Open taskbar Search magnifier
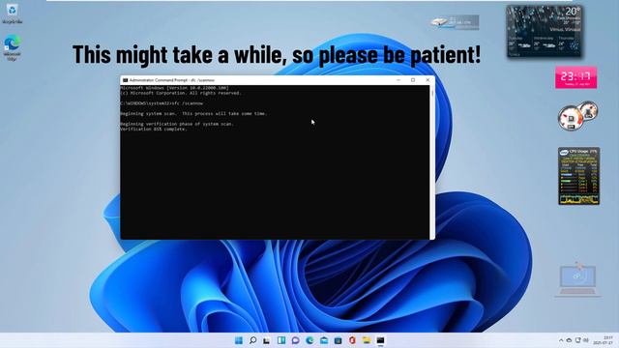The image size is (619, 348). coord(253,340)
